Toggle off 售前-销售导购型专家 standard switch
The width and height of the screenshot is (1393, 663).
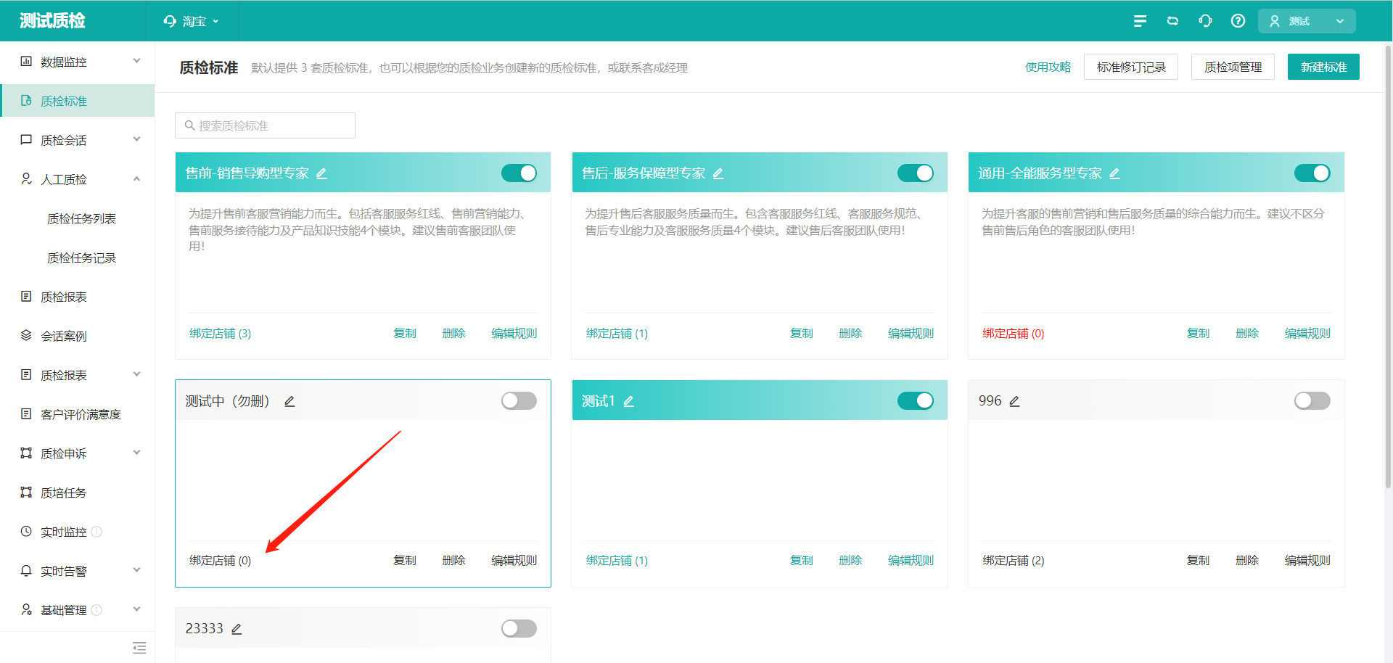point(519,173)
